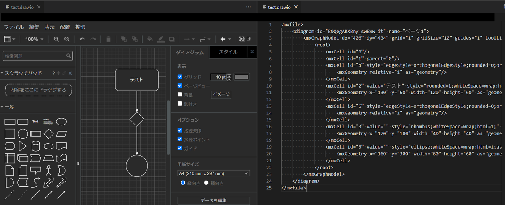This screenshot has width=505, height=205.
Task: Select the rectangle shape in General palette
Action: (10, 122)
